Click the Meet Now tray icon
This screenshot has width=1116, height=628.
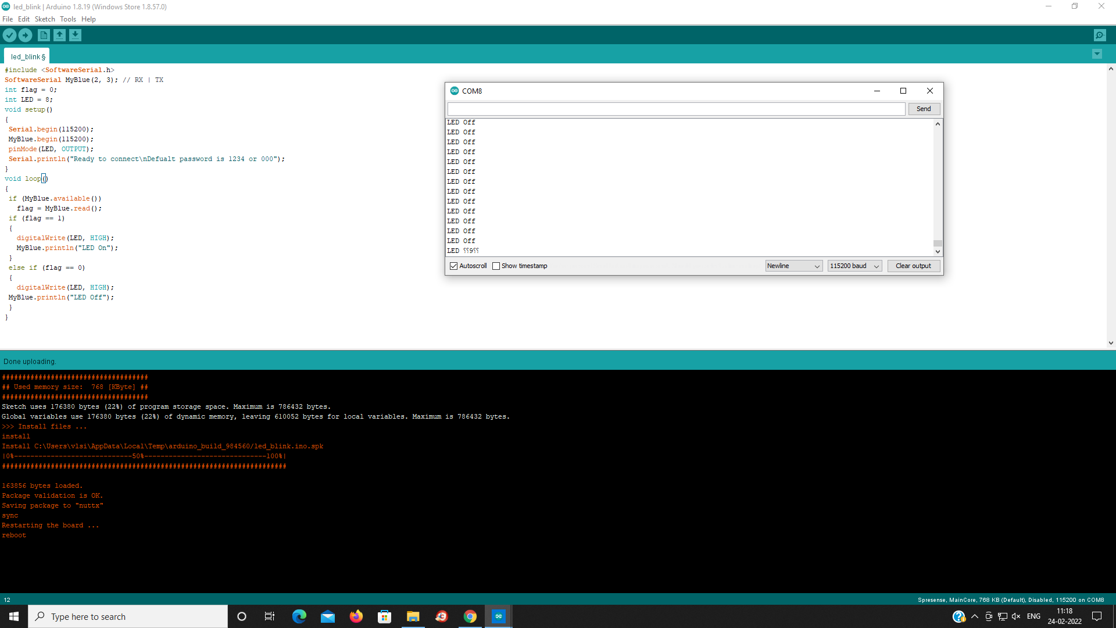(x=989, y=616)
